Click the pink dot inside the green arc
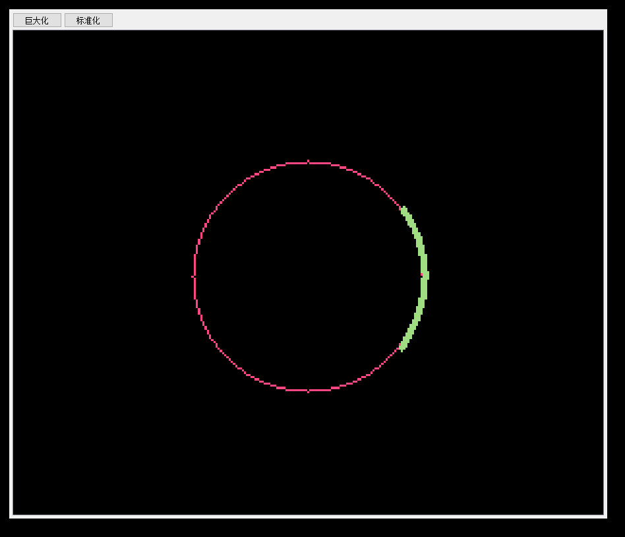Viewport: 625px width, 537px height. pos(422,274)
